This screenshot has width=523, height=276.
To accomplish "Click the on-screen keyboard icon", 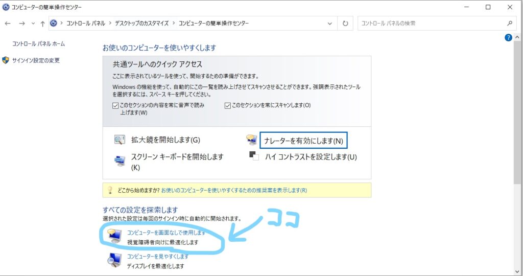I will (120, 161).
